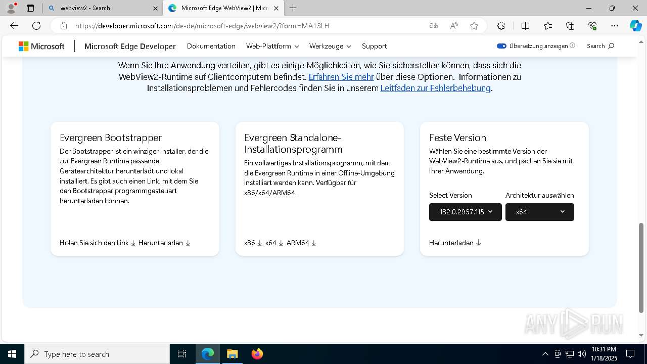
Task: Open the Extensions puzzle icon
Action: [501, 26]
